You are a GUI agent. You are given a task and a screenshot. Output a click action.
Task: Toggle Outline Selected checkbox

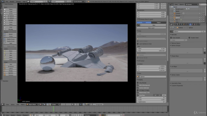click(138, 88)
